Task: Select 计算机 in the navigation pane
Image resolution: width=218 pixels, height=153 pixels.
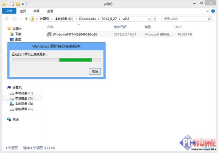Action: click(x=17, y=87)
